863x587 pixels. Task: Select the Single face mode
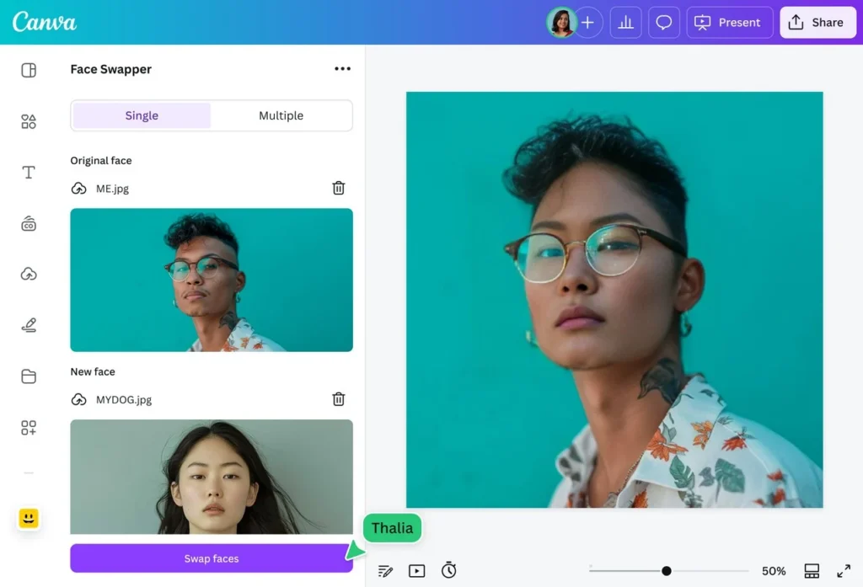point(141,115)
